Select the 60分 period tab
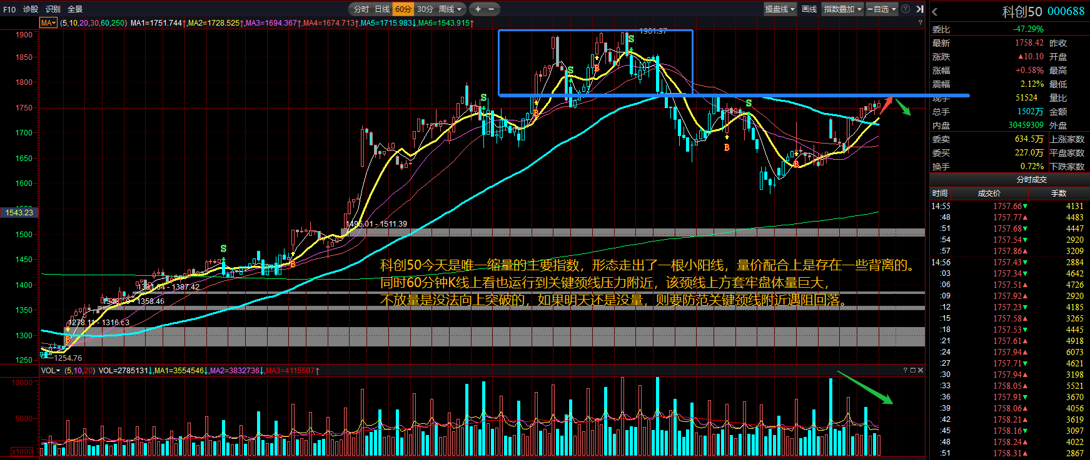 (x=403, y=9)
